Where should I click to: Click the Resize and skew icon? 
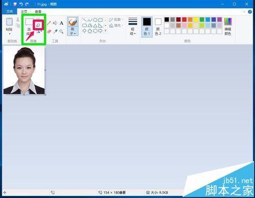coord(38,25)
